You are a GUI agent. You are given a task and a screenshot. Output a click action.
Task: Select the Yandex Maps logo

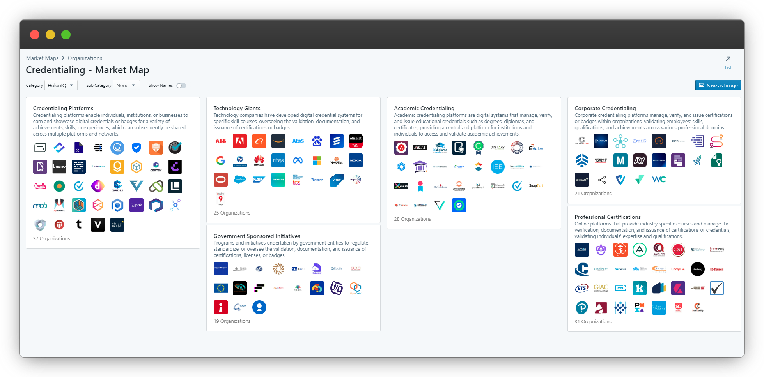coord(221,199)
